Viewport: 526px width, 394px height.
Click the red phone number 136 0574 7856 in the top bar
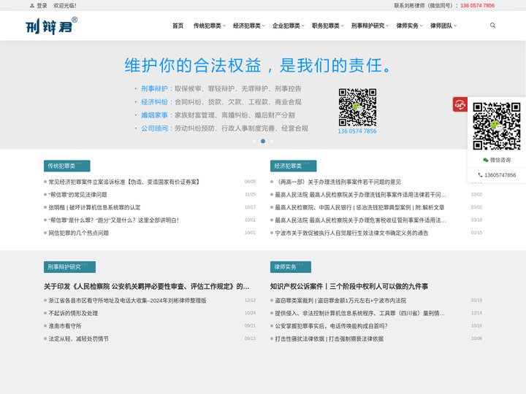[x=477, y=6]
